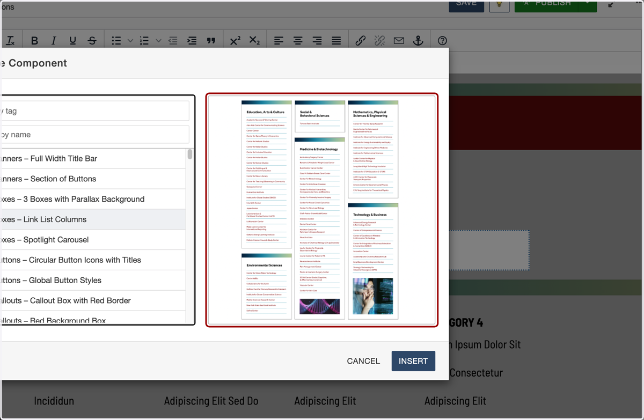Justify text alignment
The width and height of the screenshot is (644, 420).
(336, 41)
